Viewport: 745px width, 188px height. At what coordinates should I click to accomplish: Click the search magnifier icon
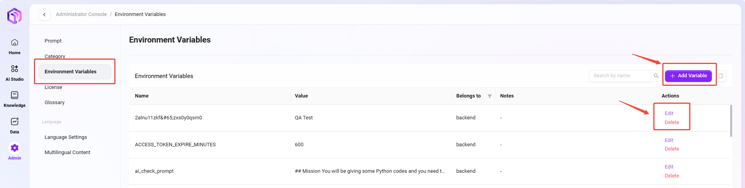[x=656, y=76]
